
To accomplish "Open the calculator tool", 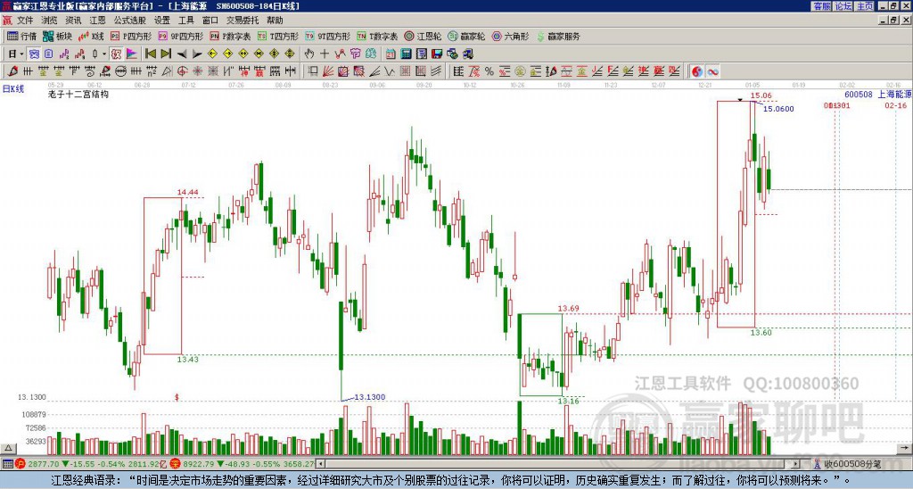I will tap(406, 54).
